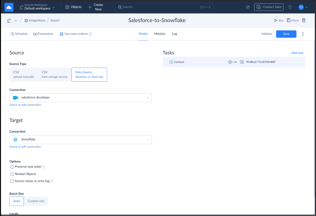This screenshot has width=316, height=216.
Task: Expand the breadcrumb workspace chevron
Action: pos(15,21)
